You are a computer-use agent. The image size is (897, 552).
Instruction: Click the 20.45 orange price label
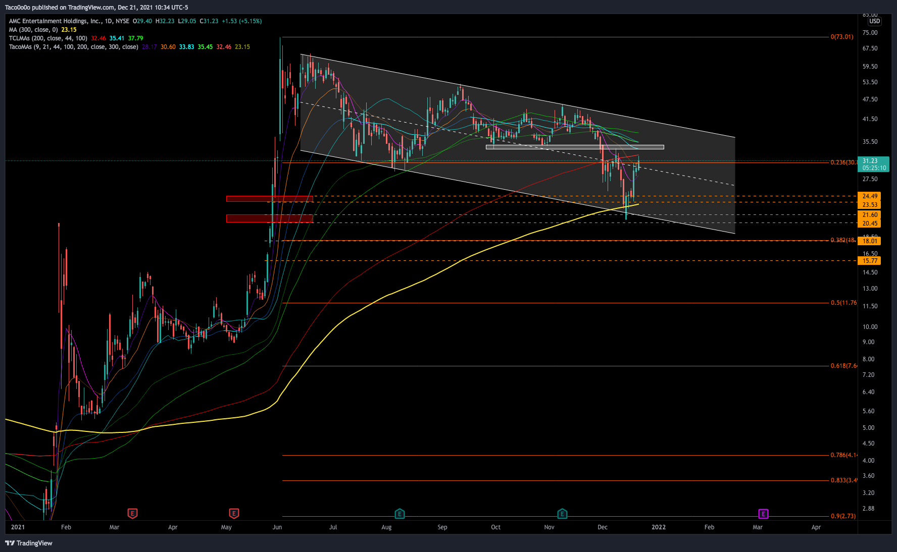pos(869,224)
